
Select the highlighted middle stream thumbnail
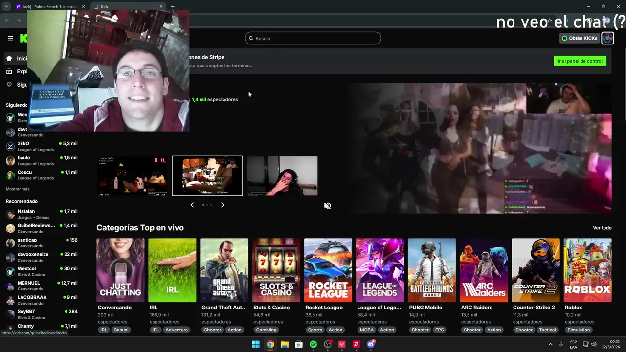[207, 176]
